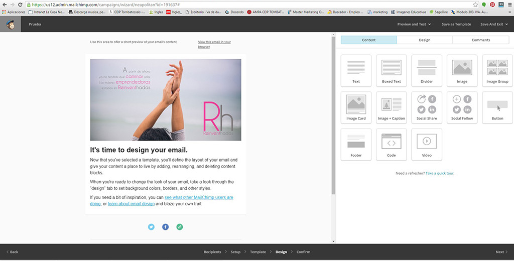Open the Docendo bookmark
This screenshot has height=261, width=514.
click(x=234, y=12)
